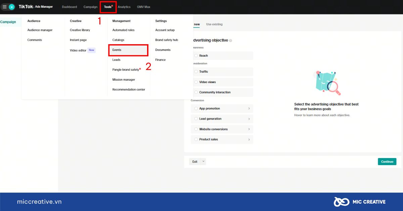Open Recommendation center
The height and width of the screenshot is (211, 403).
pos(129,89)
